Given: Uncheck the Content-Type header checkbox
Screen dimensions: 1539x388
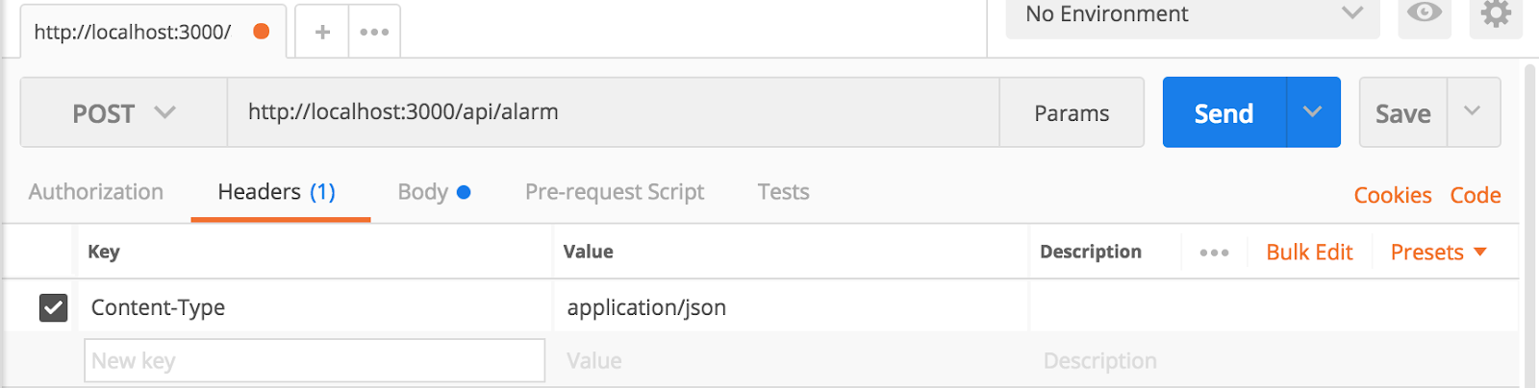Looking at the screenshot, I should point(53,307).
